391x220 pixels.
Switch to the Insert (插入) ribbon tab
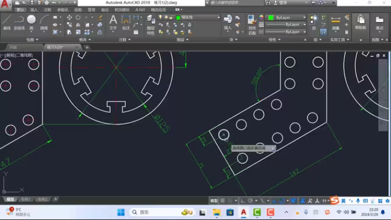pyautogui.click(x=34, y=10)
